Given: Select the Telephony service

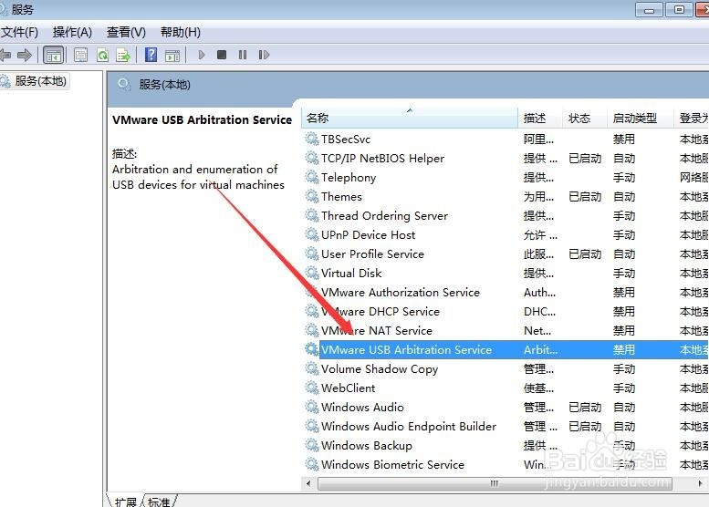Looking at the screenshot, I should [506, 178].
